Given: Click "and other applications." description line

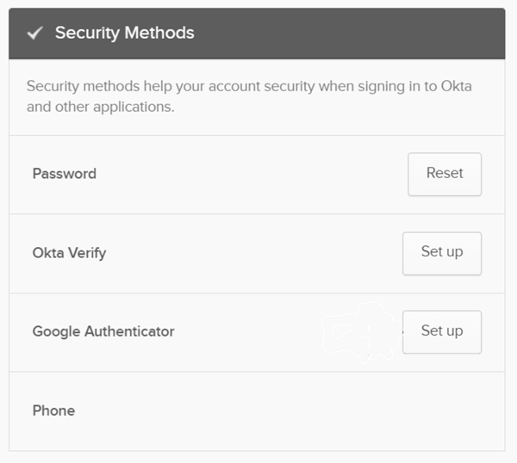Looking at the screenshot, I should click(x=100, y=109).
